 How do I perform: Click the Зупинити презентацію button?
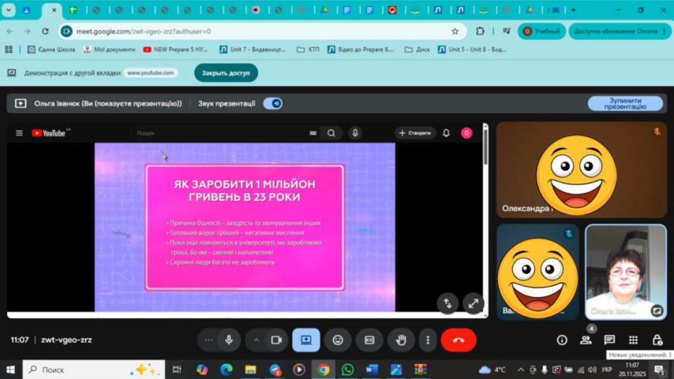click(x=625, y=103)
